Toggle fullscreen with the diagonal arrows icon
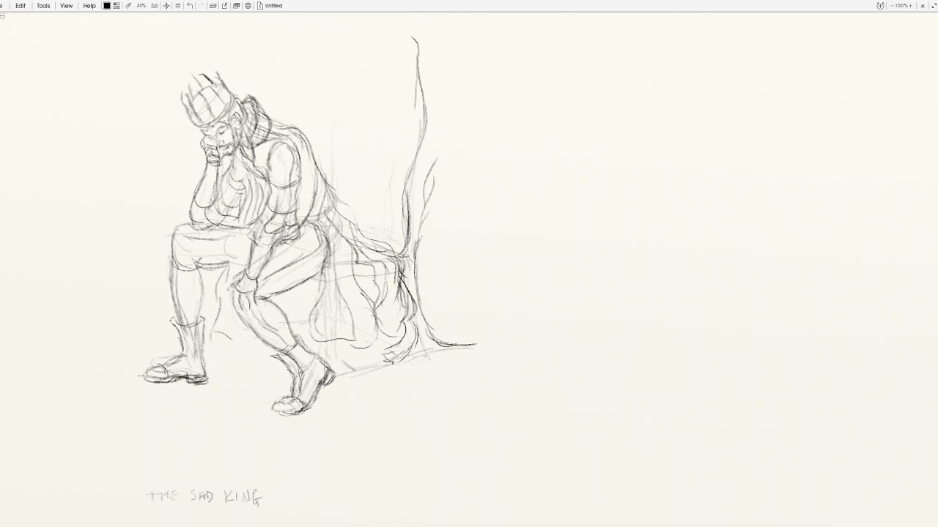Screen dimensions: 938x527 point(934,6)
